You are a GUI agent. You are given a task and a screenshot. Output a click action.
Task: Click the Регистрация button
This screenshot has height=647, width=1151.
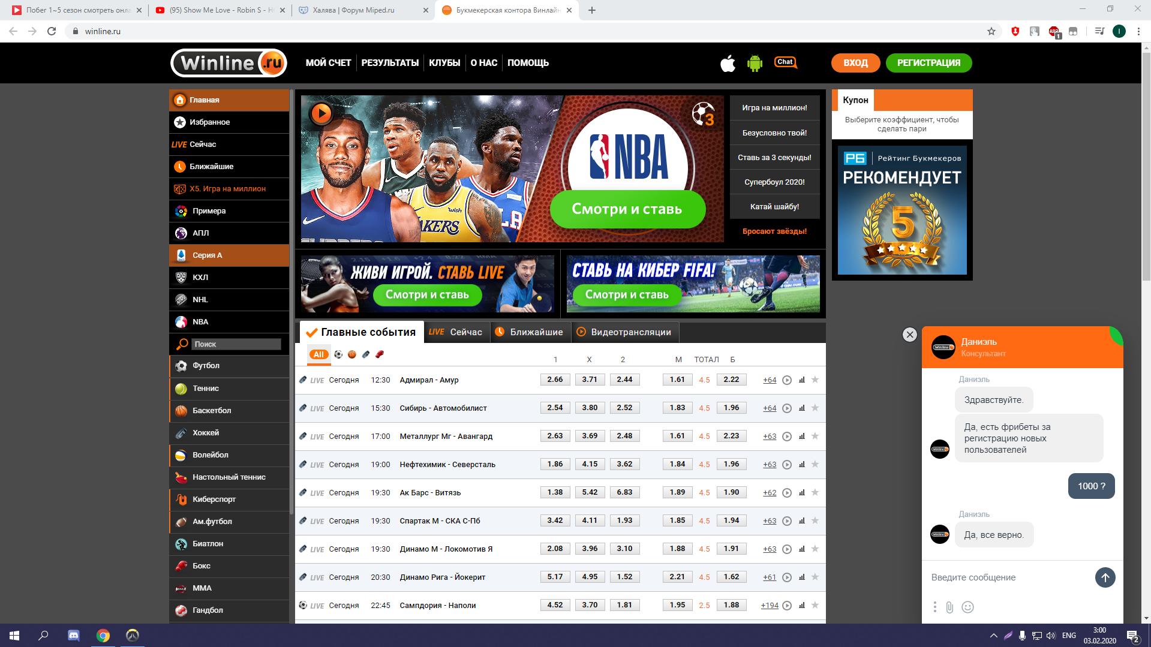pos(928,63)
